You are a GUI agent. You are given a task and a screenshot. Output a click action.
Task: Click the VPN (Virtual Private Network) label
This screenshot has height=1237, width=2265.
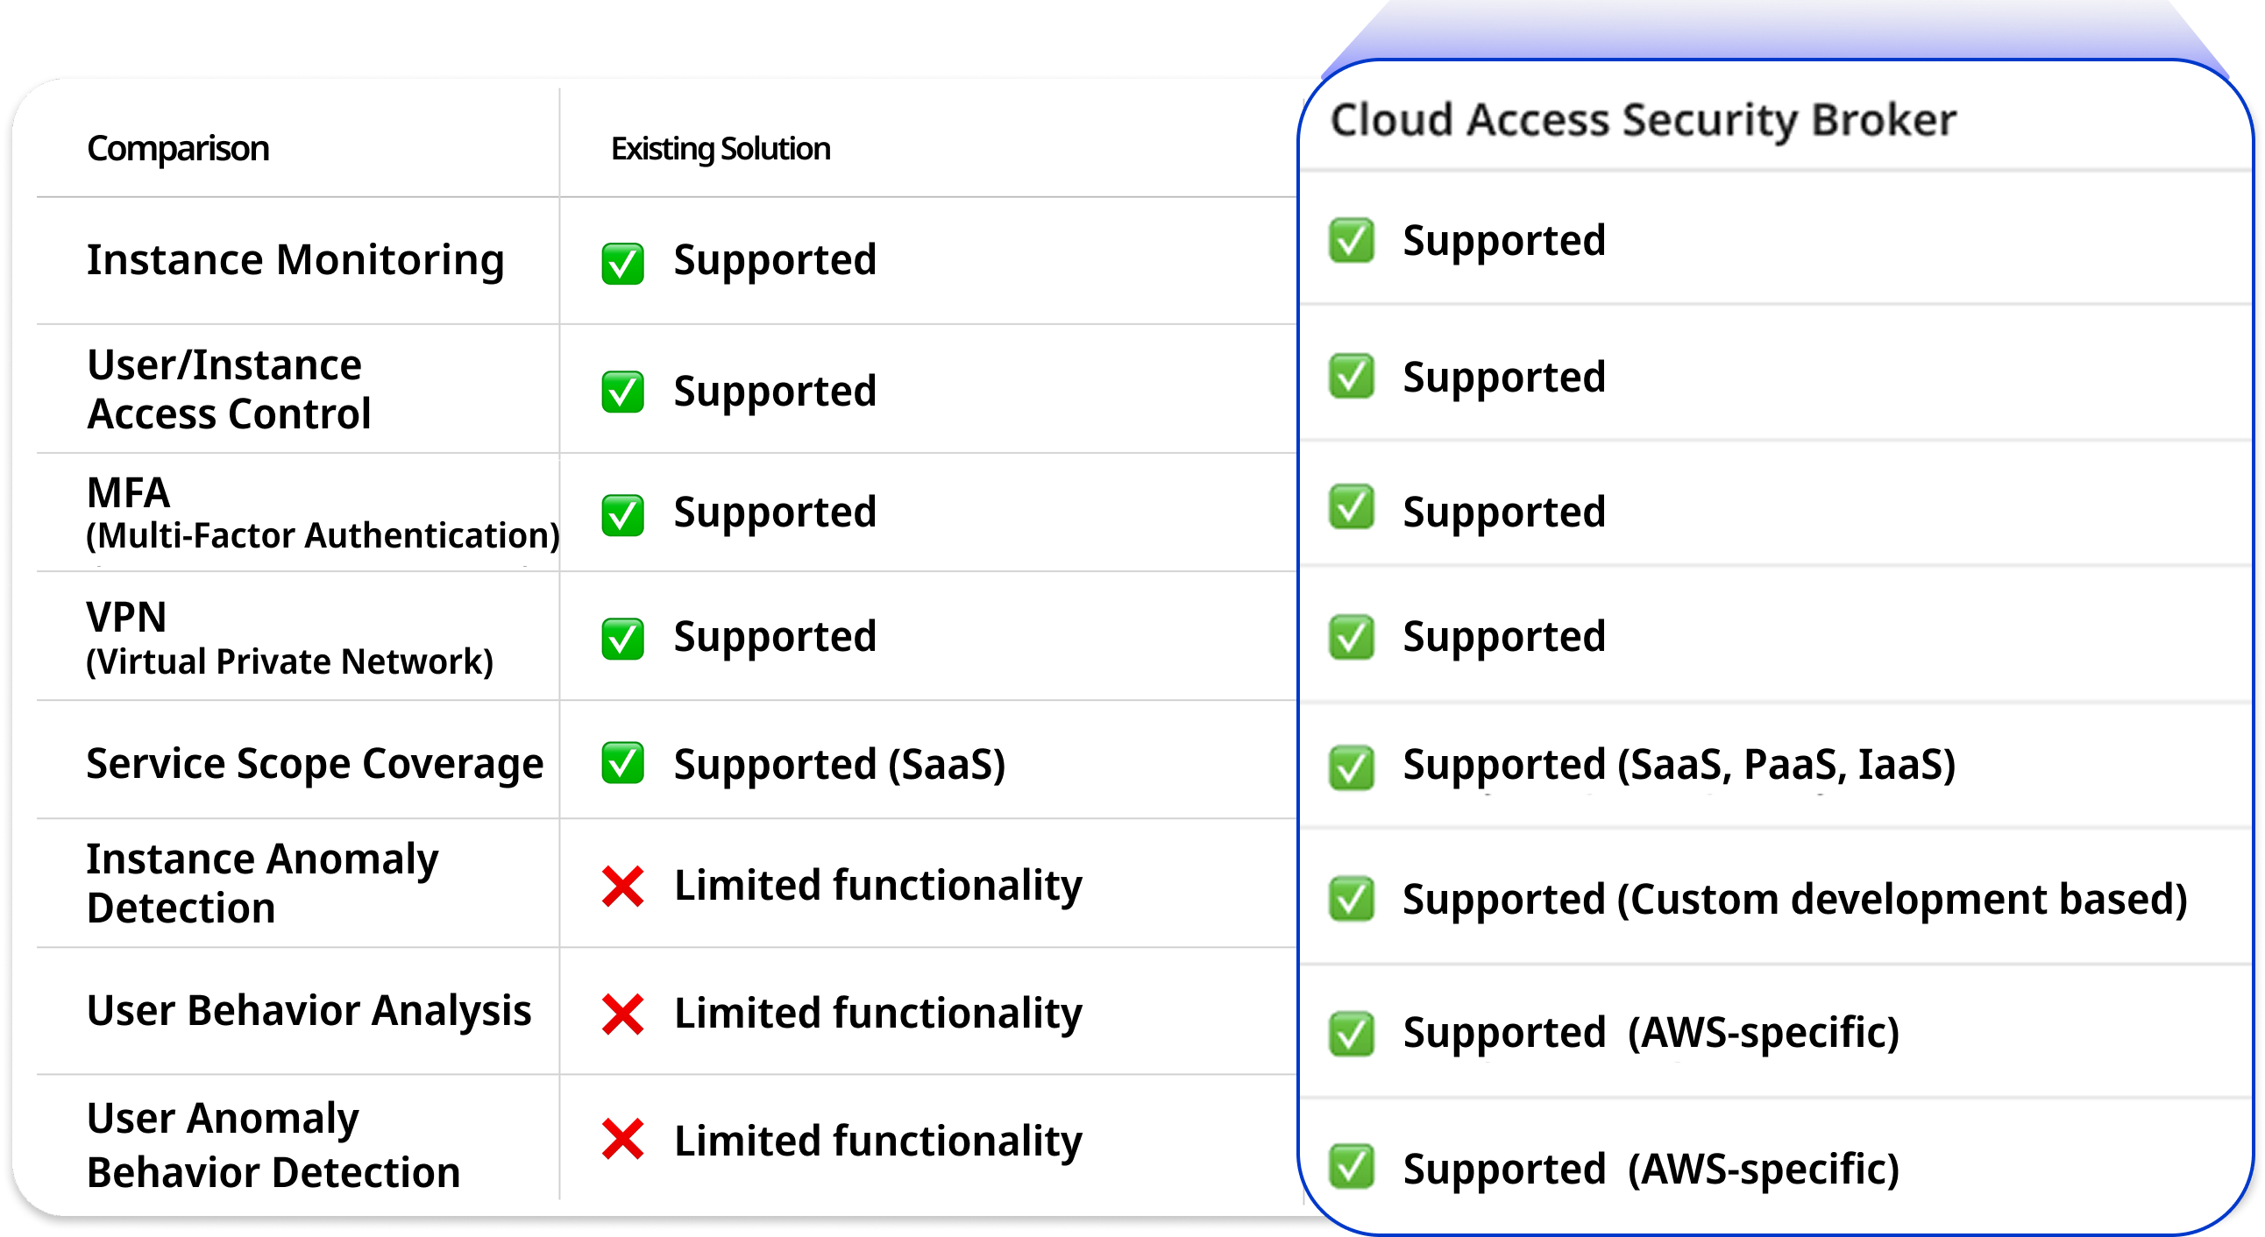289,639
